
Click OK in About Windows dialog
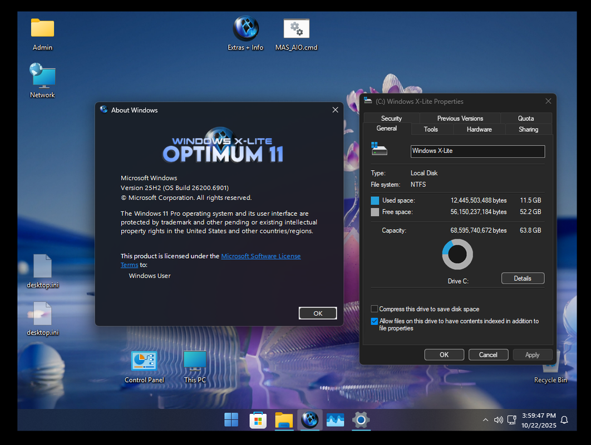pyautogui.click(x=318, y=313)
